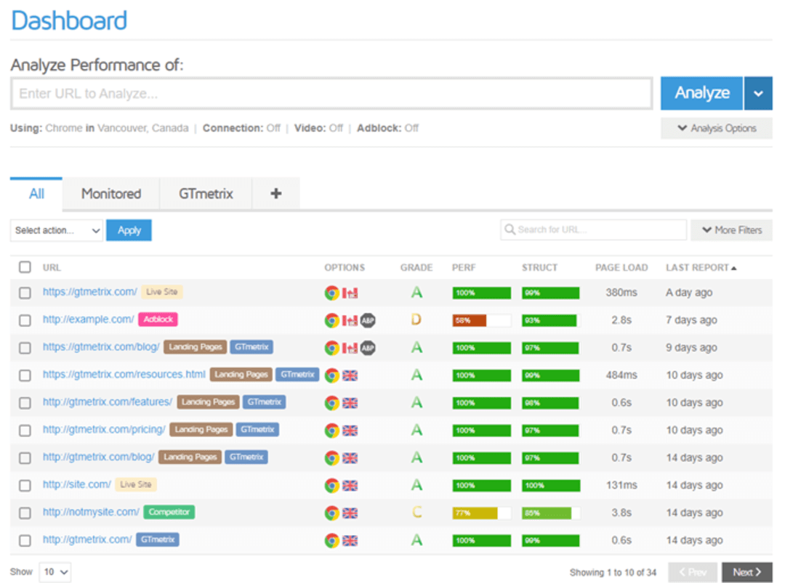The image size is (785, 583).
Task: Check the select-all checkbox in the header
Action: [24, 266]
